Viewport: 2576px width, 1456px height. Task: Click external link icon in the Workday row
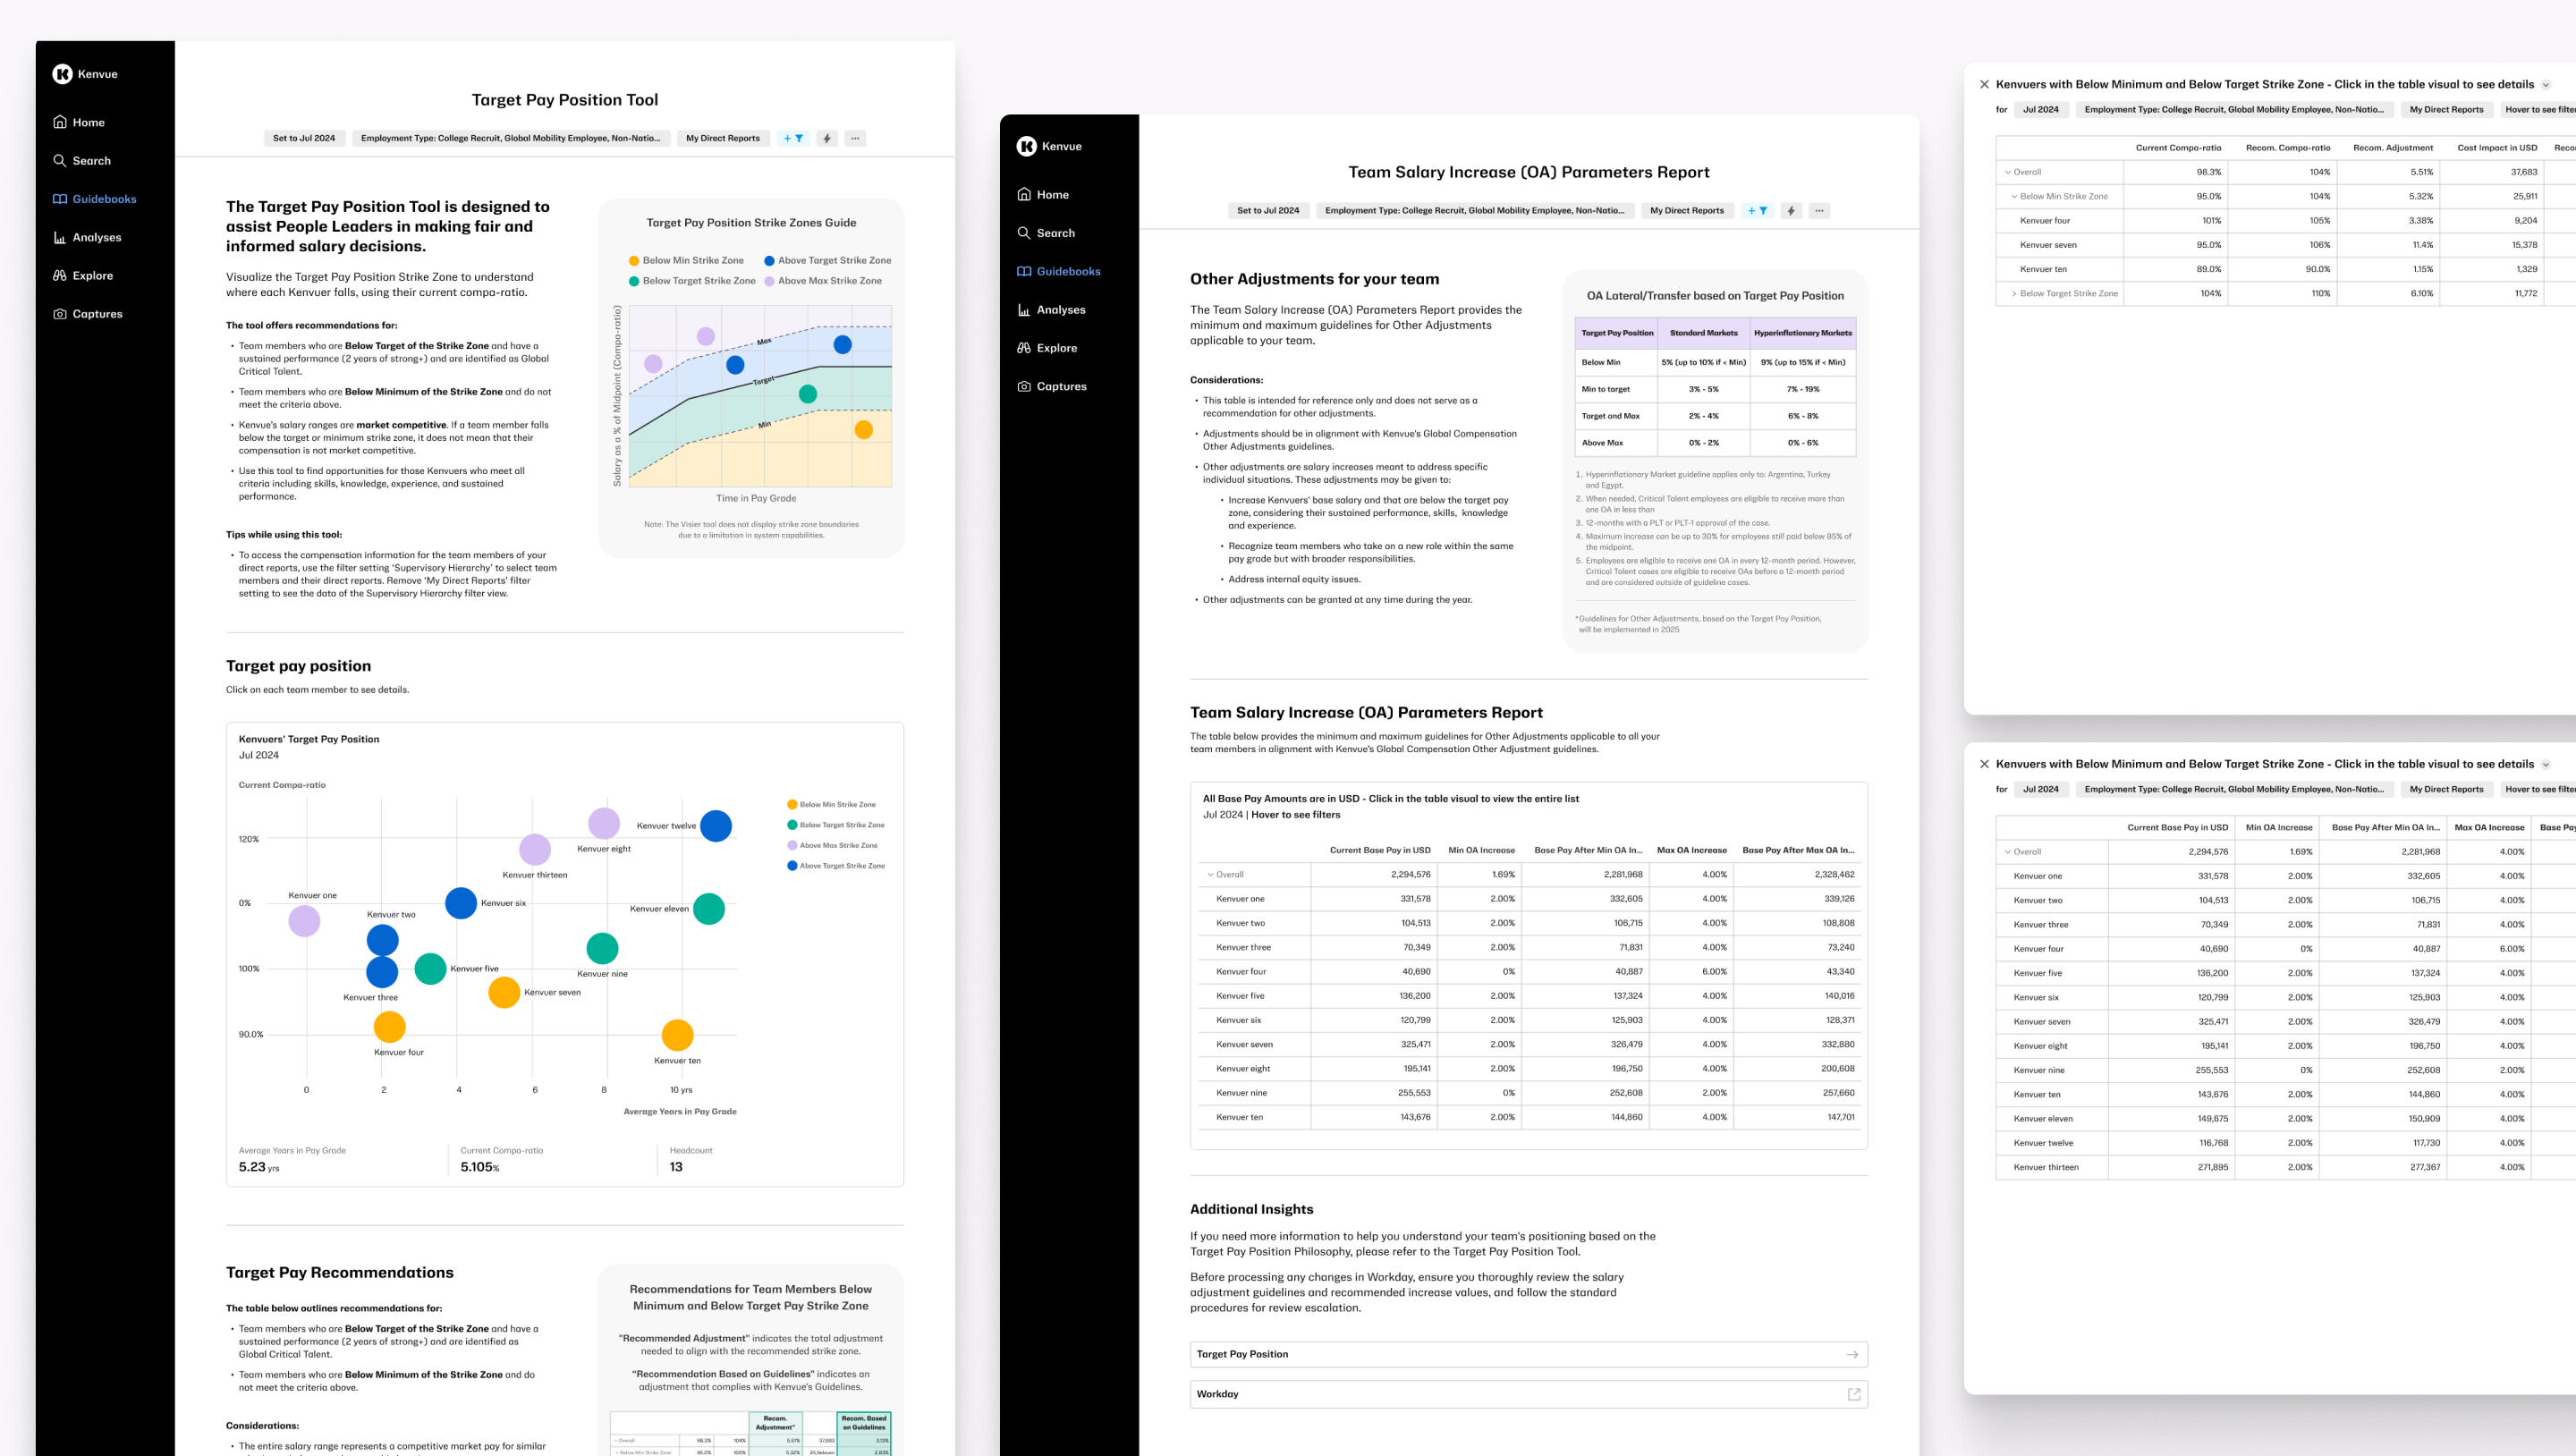click(1853, 1394)
